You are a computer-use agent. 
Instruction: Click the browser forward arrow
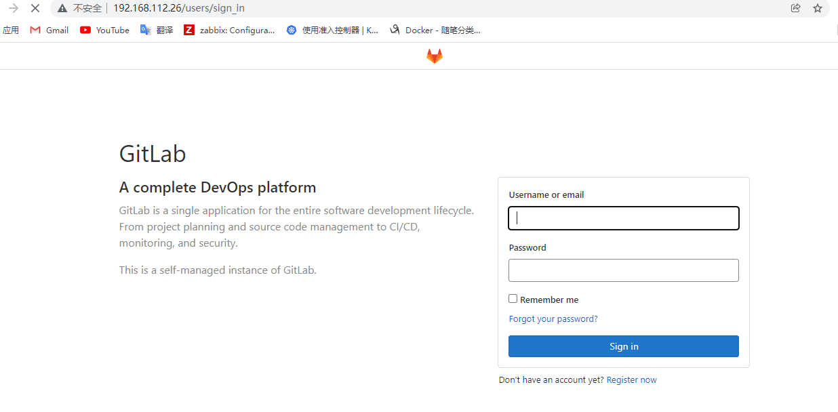pyautogui.click(x=13, y=8)
